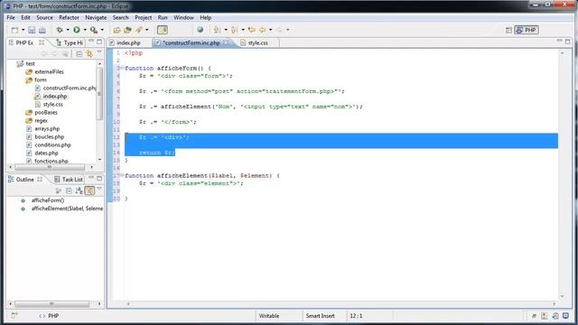Minimize the PHP Explorer panel
Screen dimensions: 578x325
[91, 42]
